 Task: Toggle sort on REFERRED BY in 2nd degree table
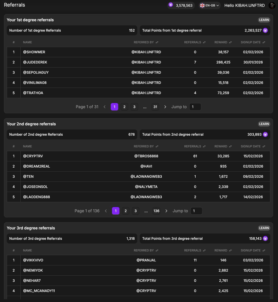(156, 146)
